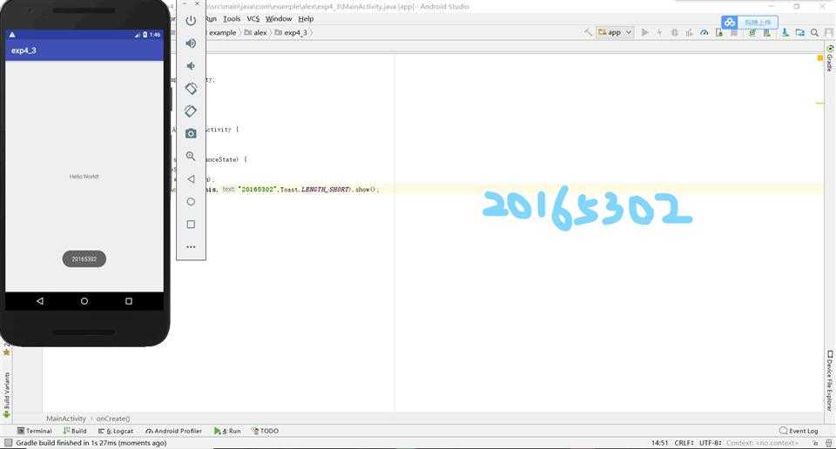Open the Tools menu
This screenshot has height=449, width=836.
point(232,18)
